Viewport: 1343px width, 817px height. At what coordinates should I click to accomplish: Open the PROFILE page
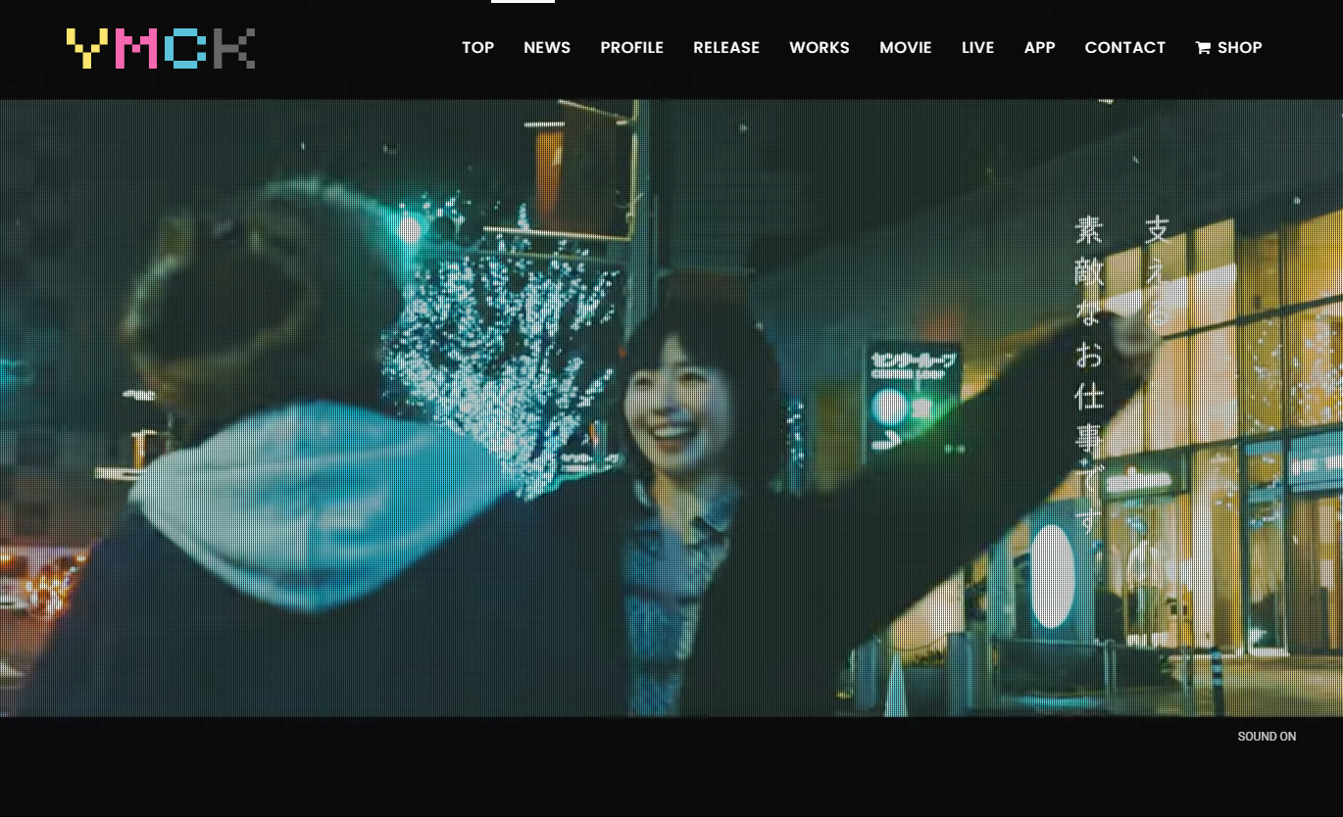tap(631, 48)
